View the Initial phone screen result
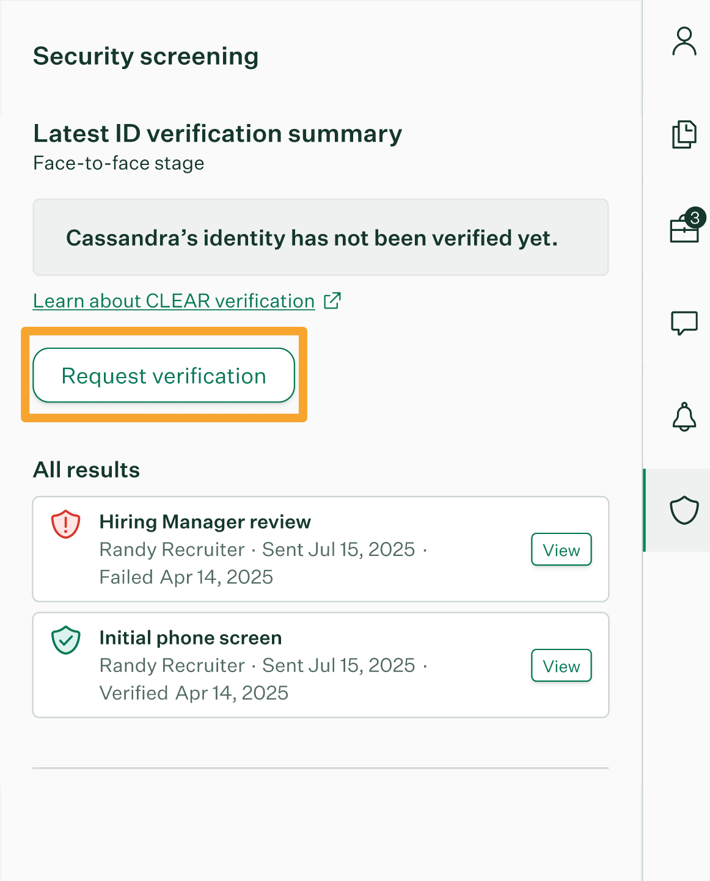 561,666
